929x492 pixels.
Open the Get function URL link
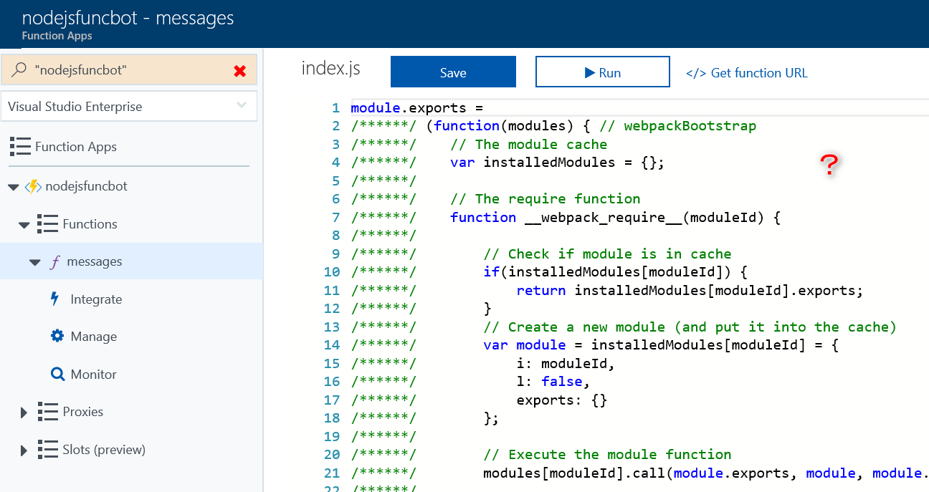(746, 73)
